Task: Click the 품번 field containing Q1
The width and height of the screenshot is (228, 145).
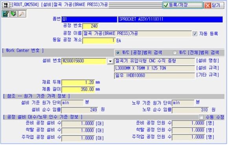Action: 89,19
